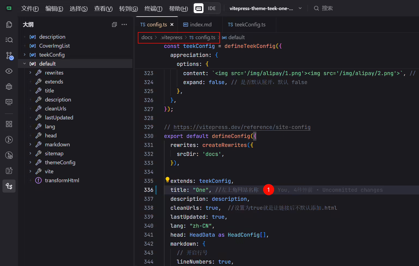The width and height of the screenshot is (419, 266).
Task: Collapse all outline items icon
Action: click(114, 24)
